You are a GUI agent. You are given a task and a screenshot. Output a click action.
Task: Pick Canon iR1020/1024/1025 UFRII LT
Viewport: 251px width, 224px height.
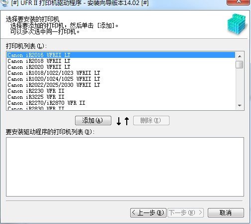121,79
